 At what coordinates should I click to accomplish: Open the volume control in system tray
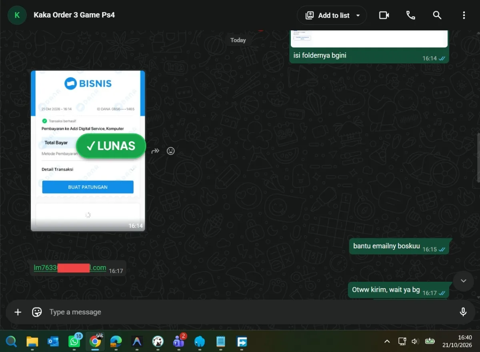[415, 341]
